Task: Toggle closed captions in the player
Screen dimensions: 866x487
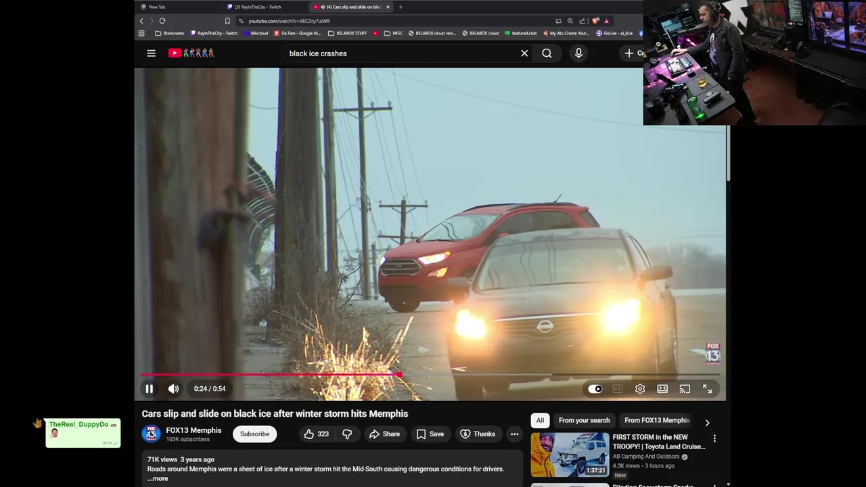Action: 617,389
